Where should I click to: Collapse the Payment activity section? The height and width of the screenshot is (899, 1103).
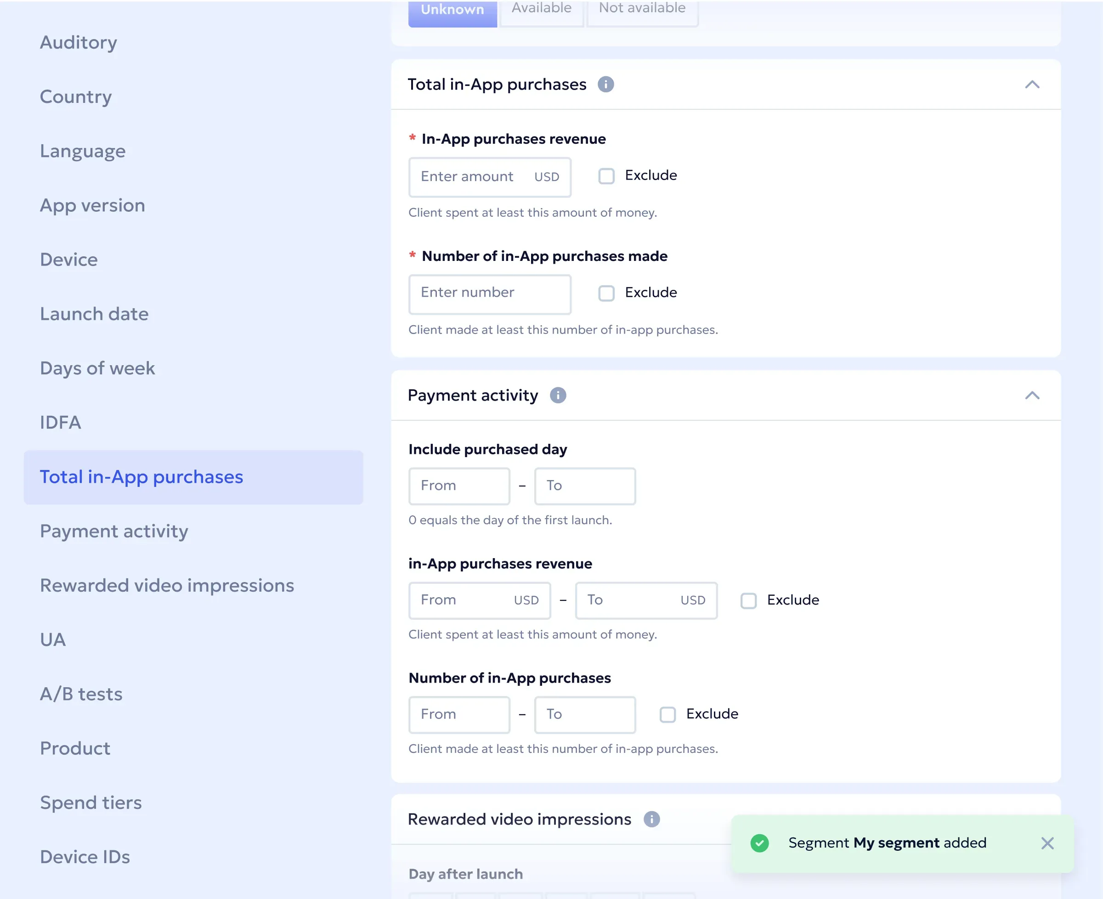pos(1032,395)
